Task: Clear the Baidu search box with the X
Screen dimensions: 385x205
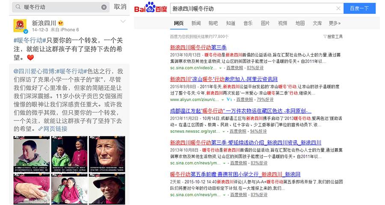Action: click(338, 9)
